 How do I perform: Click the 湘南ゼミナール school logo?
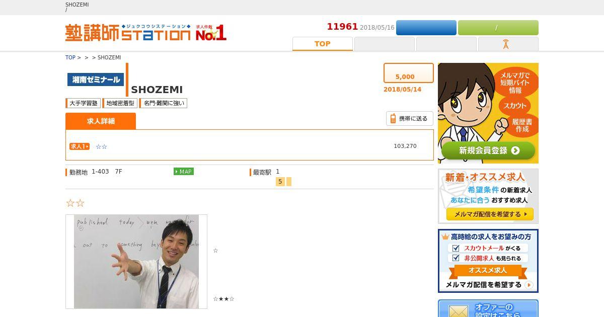(x=96, y=80)
